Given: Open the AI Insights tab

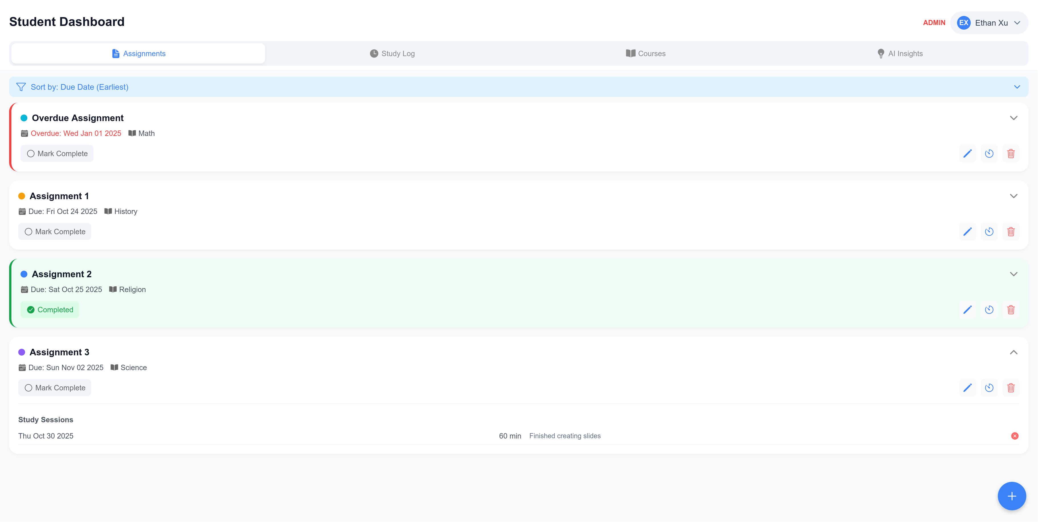Looking at the screenshot, I should tap(900, 54).
